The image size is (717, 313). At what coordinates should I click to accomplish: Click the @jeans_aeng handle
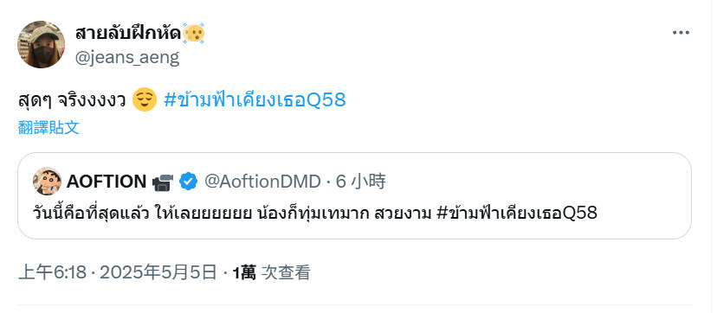pyautogui.click(x=127, y=58)
